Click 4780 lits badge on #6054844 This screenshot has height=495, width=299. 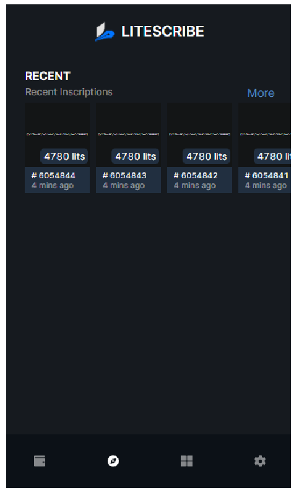pos(64,157)
